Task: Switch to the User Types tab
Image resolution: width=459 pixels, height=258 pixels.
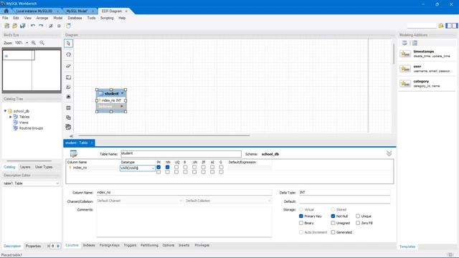Action: tap(44, 167)
